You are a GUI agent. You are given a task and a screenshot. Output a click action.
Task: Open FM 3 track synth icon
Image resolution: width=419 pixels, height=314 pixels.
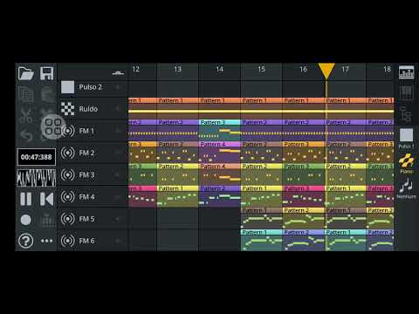click(68, 174)
